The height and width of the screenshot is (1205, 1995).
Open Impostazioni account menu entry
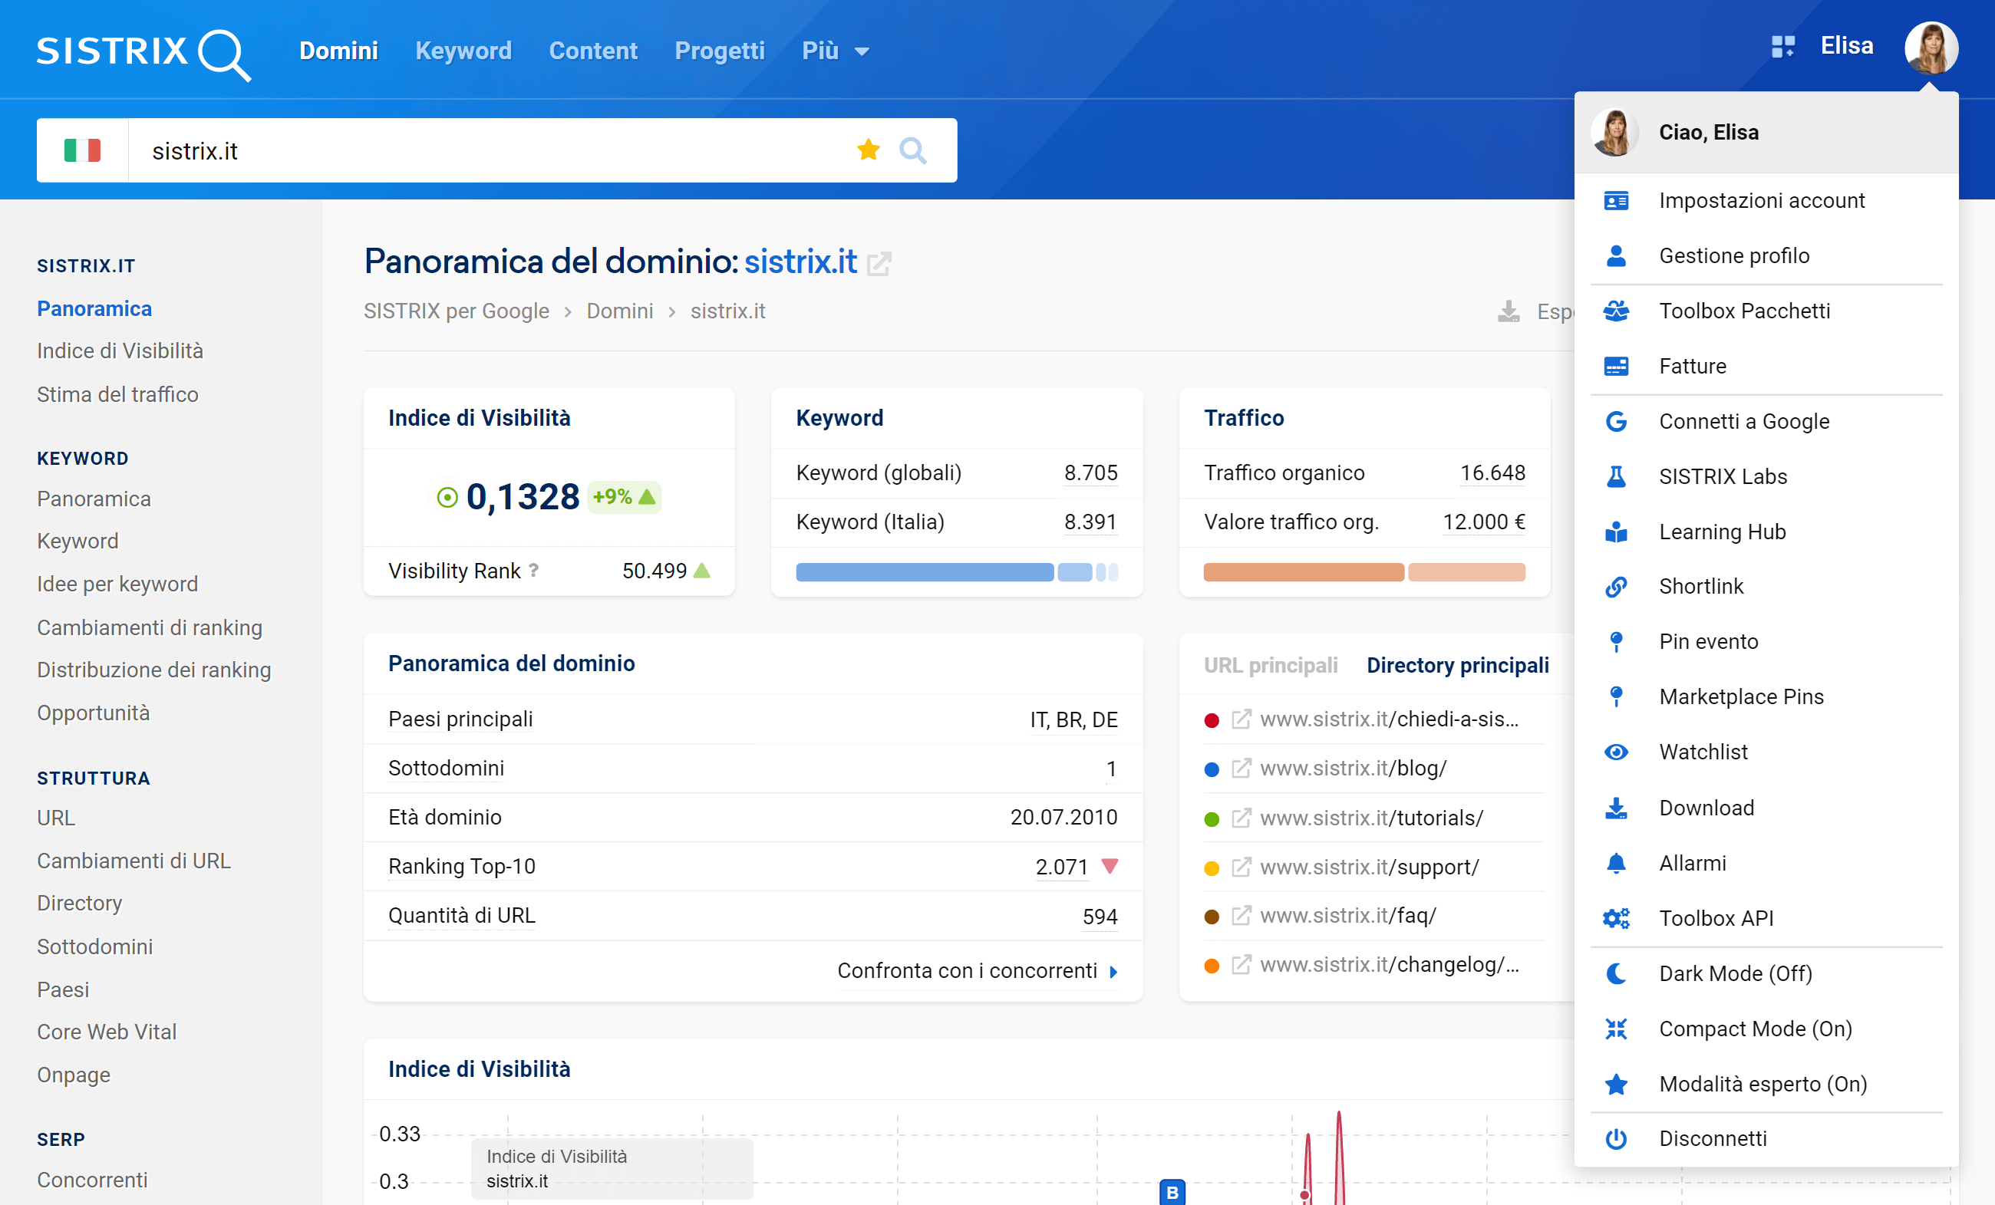point(1766,201)
